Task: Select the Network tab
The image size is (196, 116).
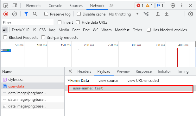Action: [97, 6]
